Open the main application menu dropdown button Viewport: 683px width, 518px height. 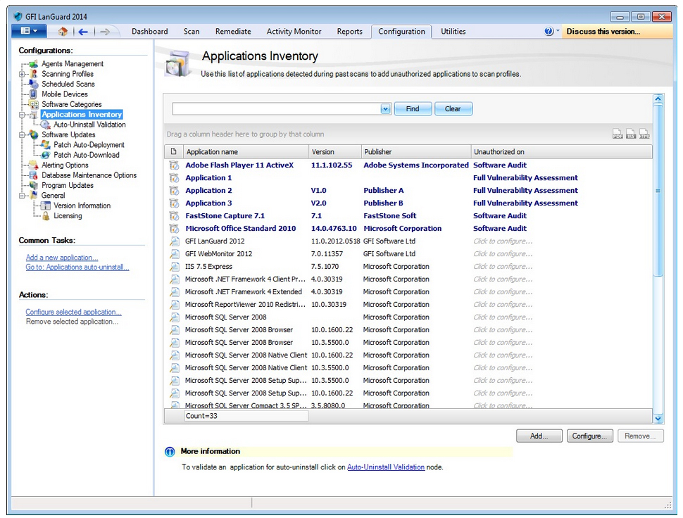tap(30, 31)
